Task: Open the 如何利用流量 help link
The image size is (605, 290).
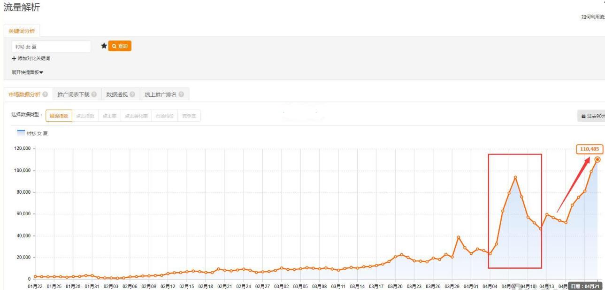Action: [x=592, y=17]
